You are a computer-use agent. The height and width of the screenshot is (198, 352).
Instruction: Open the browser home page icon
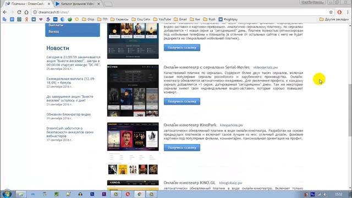(x=26, y=12)
